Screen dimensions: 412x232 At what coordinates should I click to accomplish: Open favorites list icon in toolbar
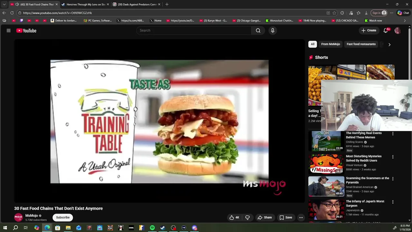coord(359,13)
